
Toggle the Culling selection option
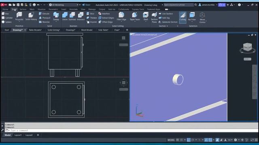coord(183,17)
